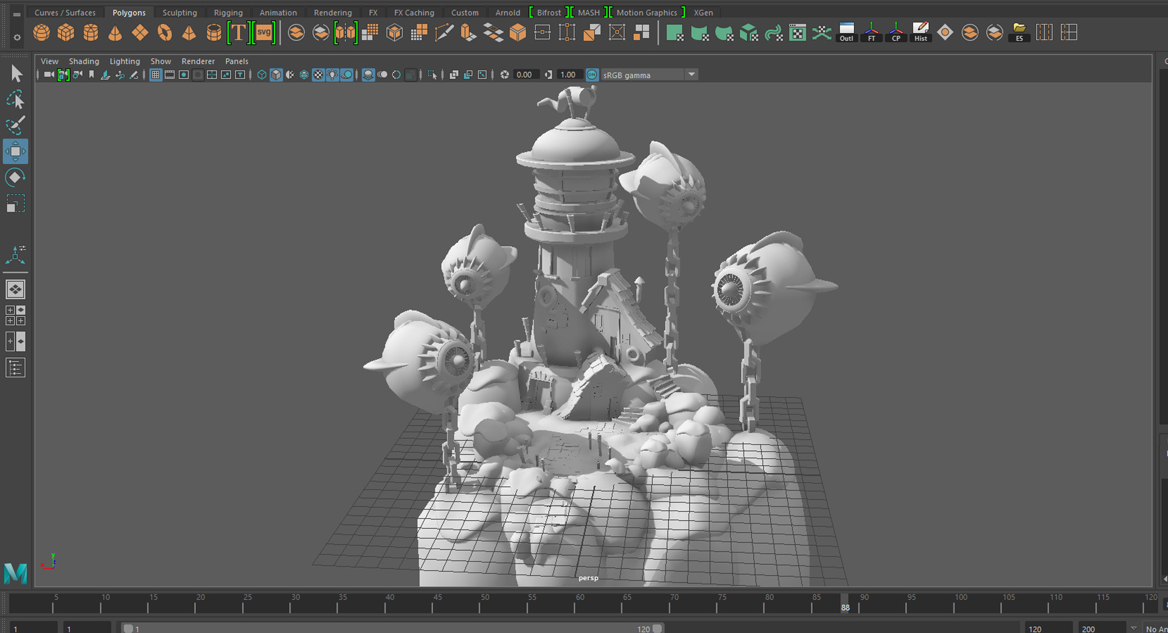Screen dimensions: 1168x633
Task: Open the Shading panel menu
Action: pyautogui.click(x=84, y=61)
